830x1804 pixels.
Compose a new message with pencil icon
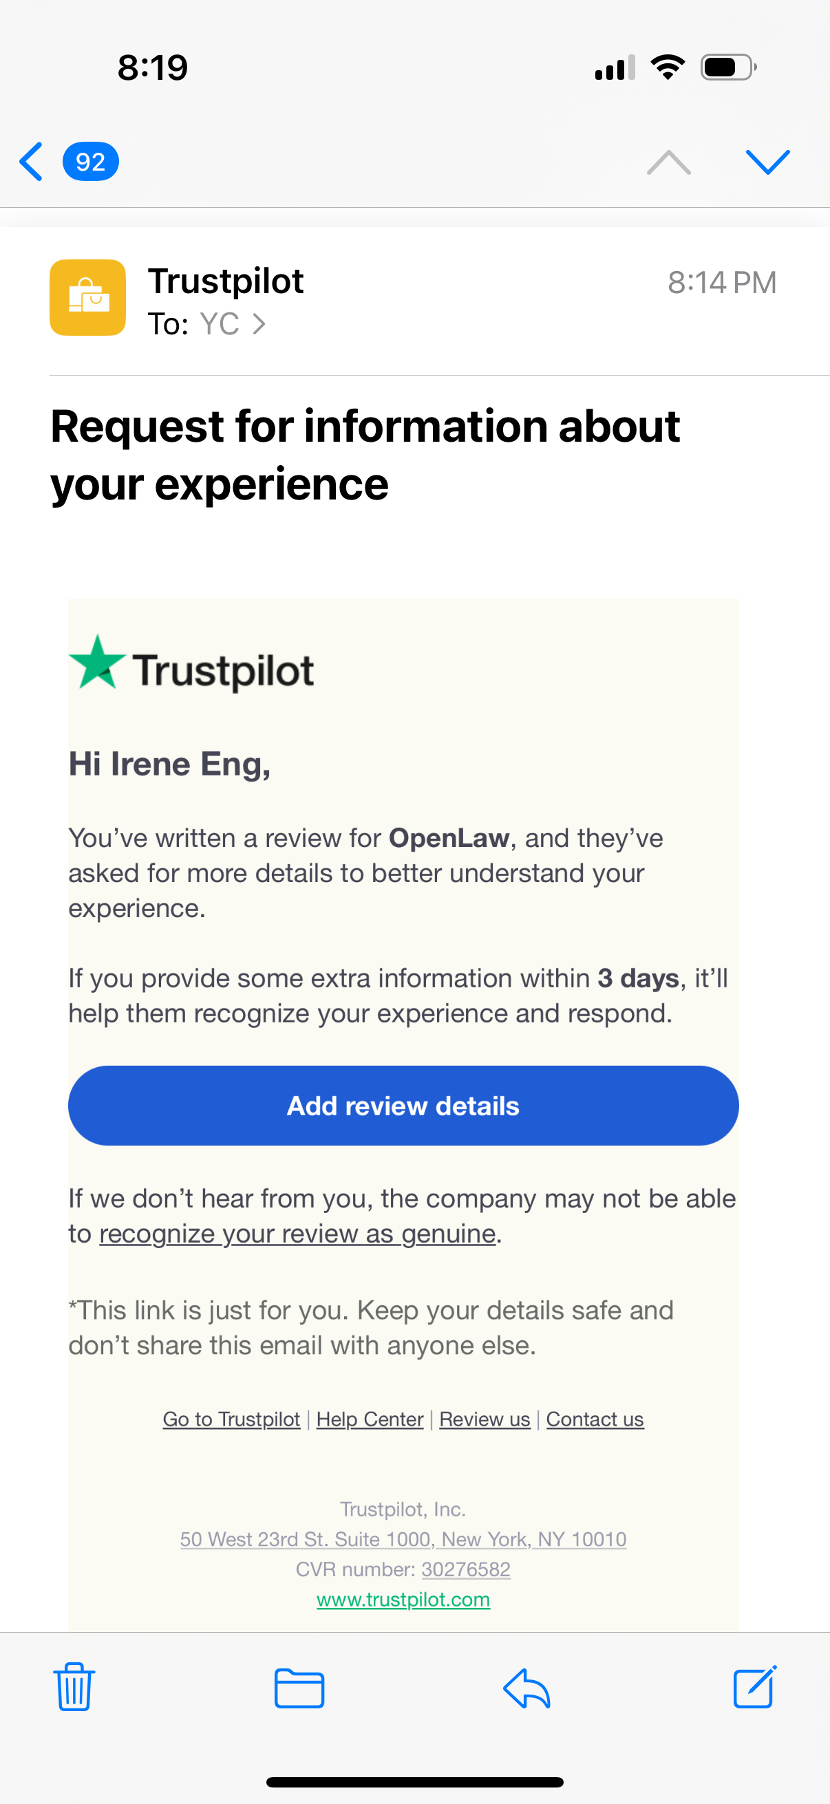pos(755,1686)
